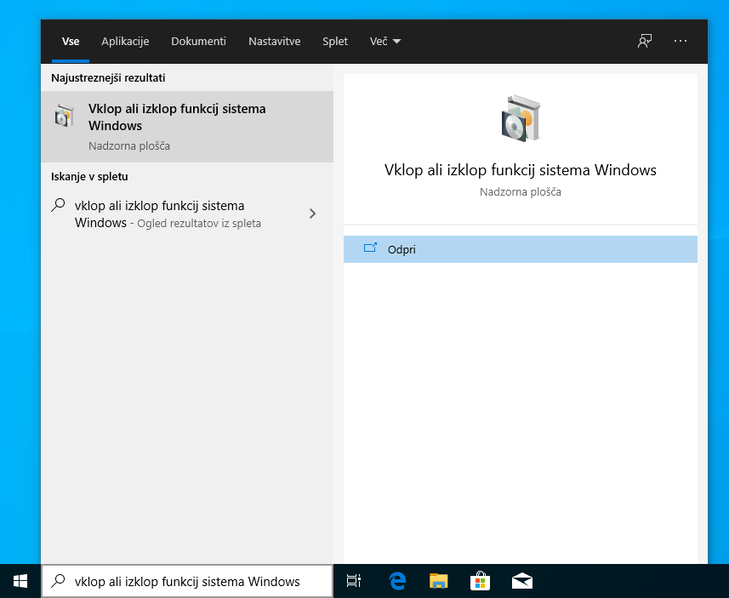729x598 pixels.
Task: Open the Mail app from the taskbar
Action: click(521, 581)
